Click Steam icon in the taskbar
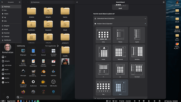The height and width of the screenshot is (102, 181). (x=35, y=101)
